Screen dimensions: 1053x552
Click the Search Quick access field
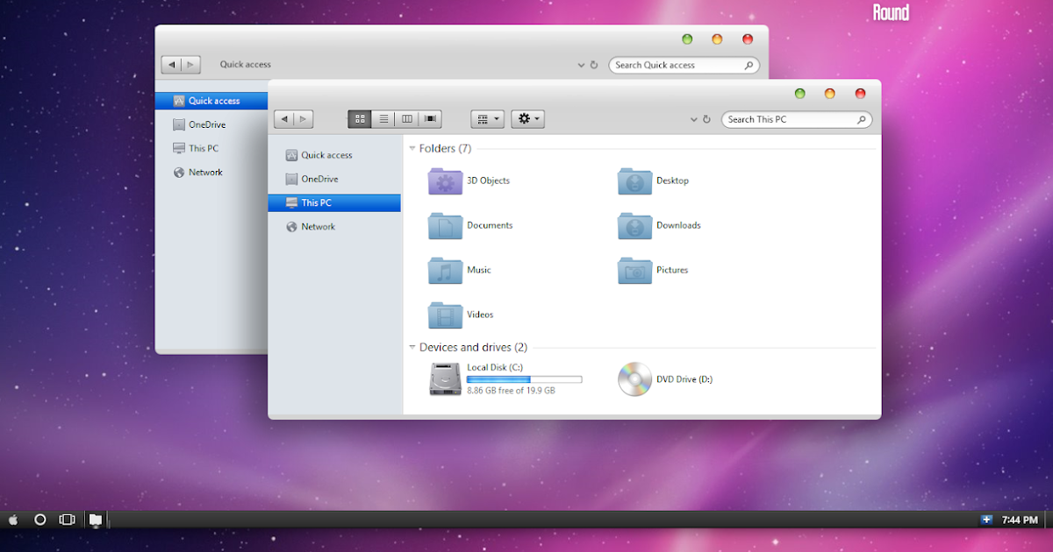pyautogui.click(x=684, y=65)
